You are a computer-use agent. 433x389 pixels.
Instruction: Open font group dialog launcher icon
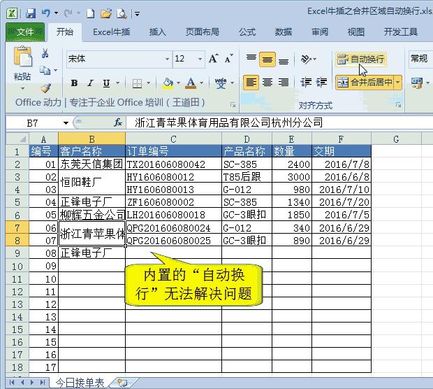click(x=233, y=104)
